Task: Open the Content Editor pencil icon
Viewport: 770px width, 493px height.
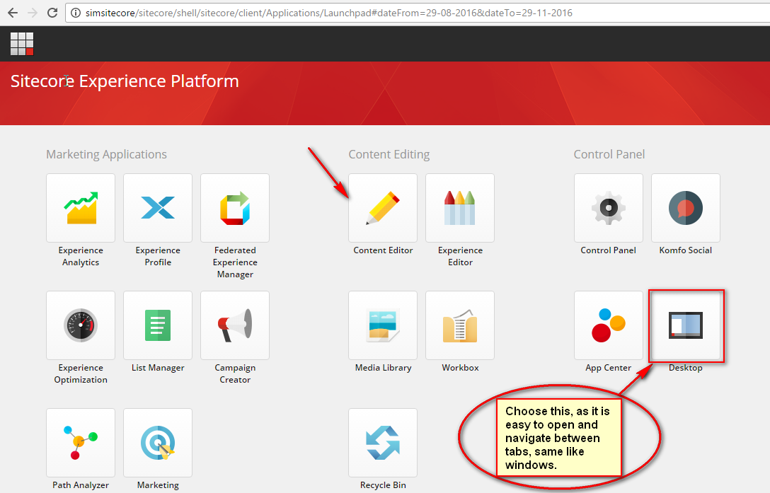Action: tap(383, 208)
